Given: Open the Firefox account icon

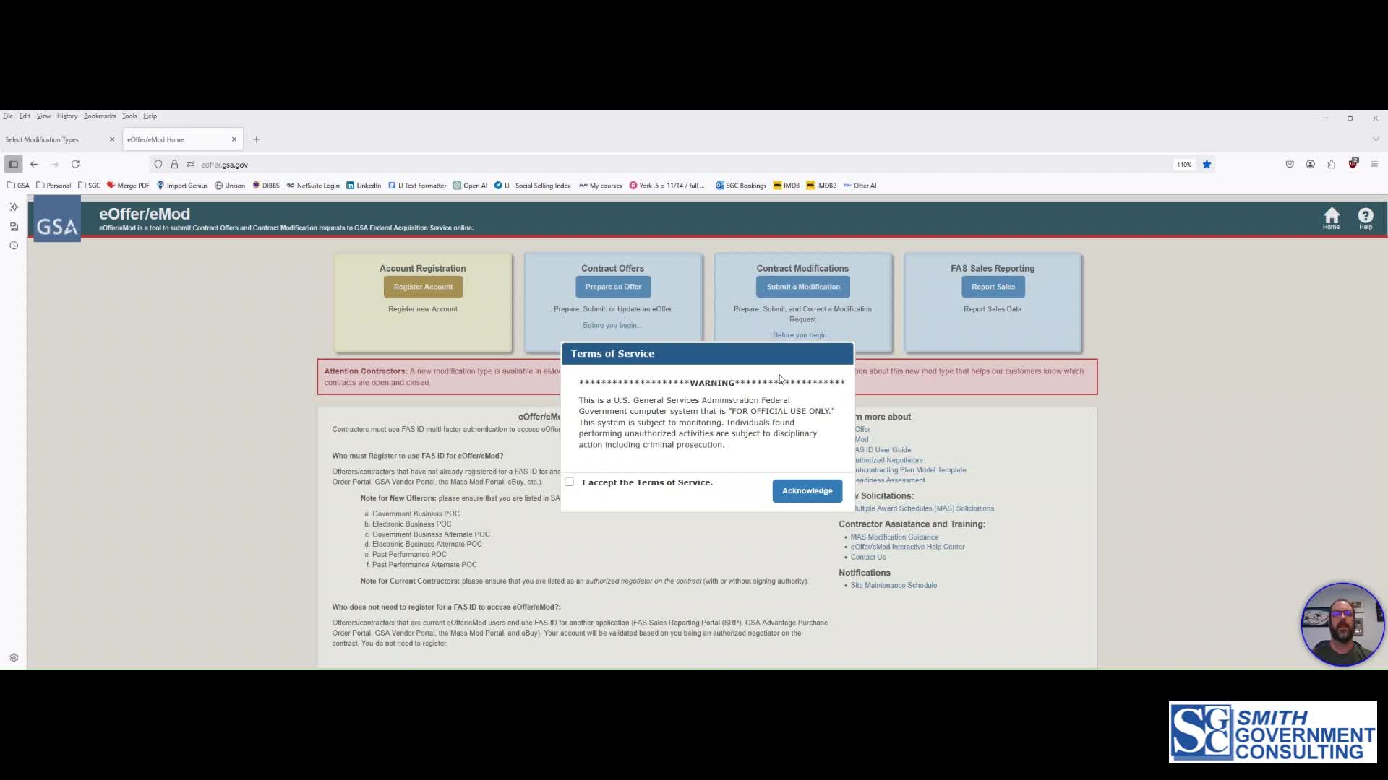Looking at the screenshot, I should tap(1311, 164).
